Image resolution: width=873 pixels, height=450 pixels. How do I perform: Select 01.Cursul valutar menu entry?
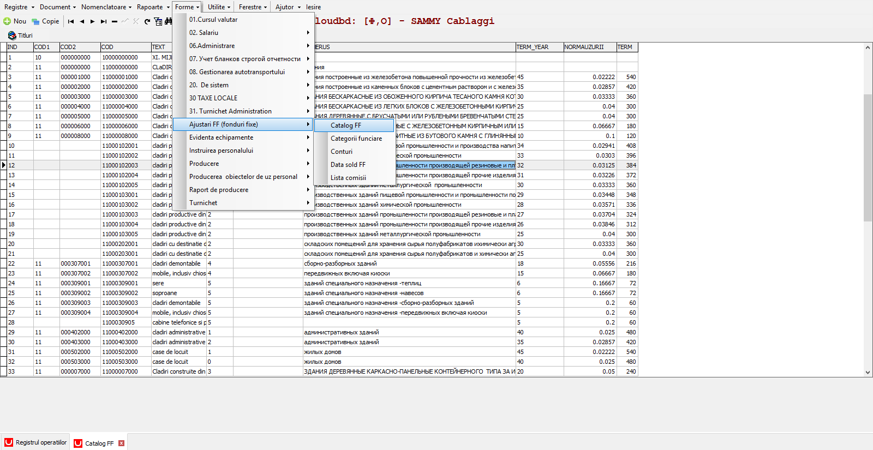pyautogui.click(x=243, y=20)
